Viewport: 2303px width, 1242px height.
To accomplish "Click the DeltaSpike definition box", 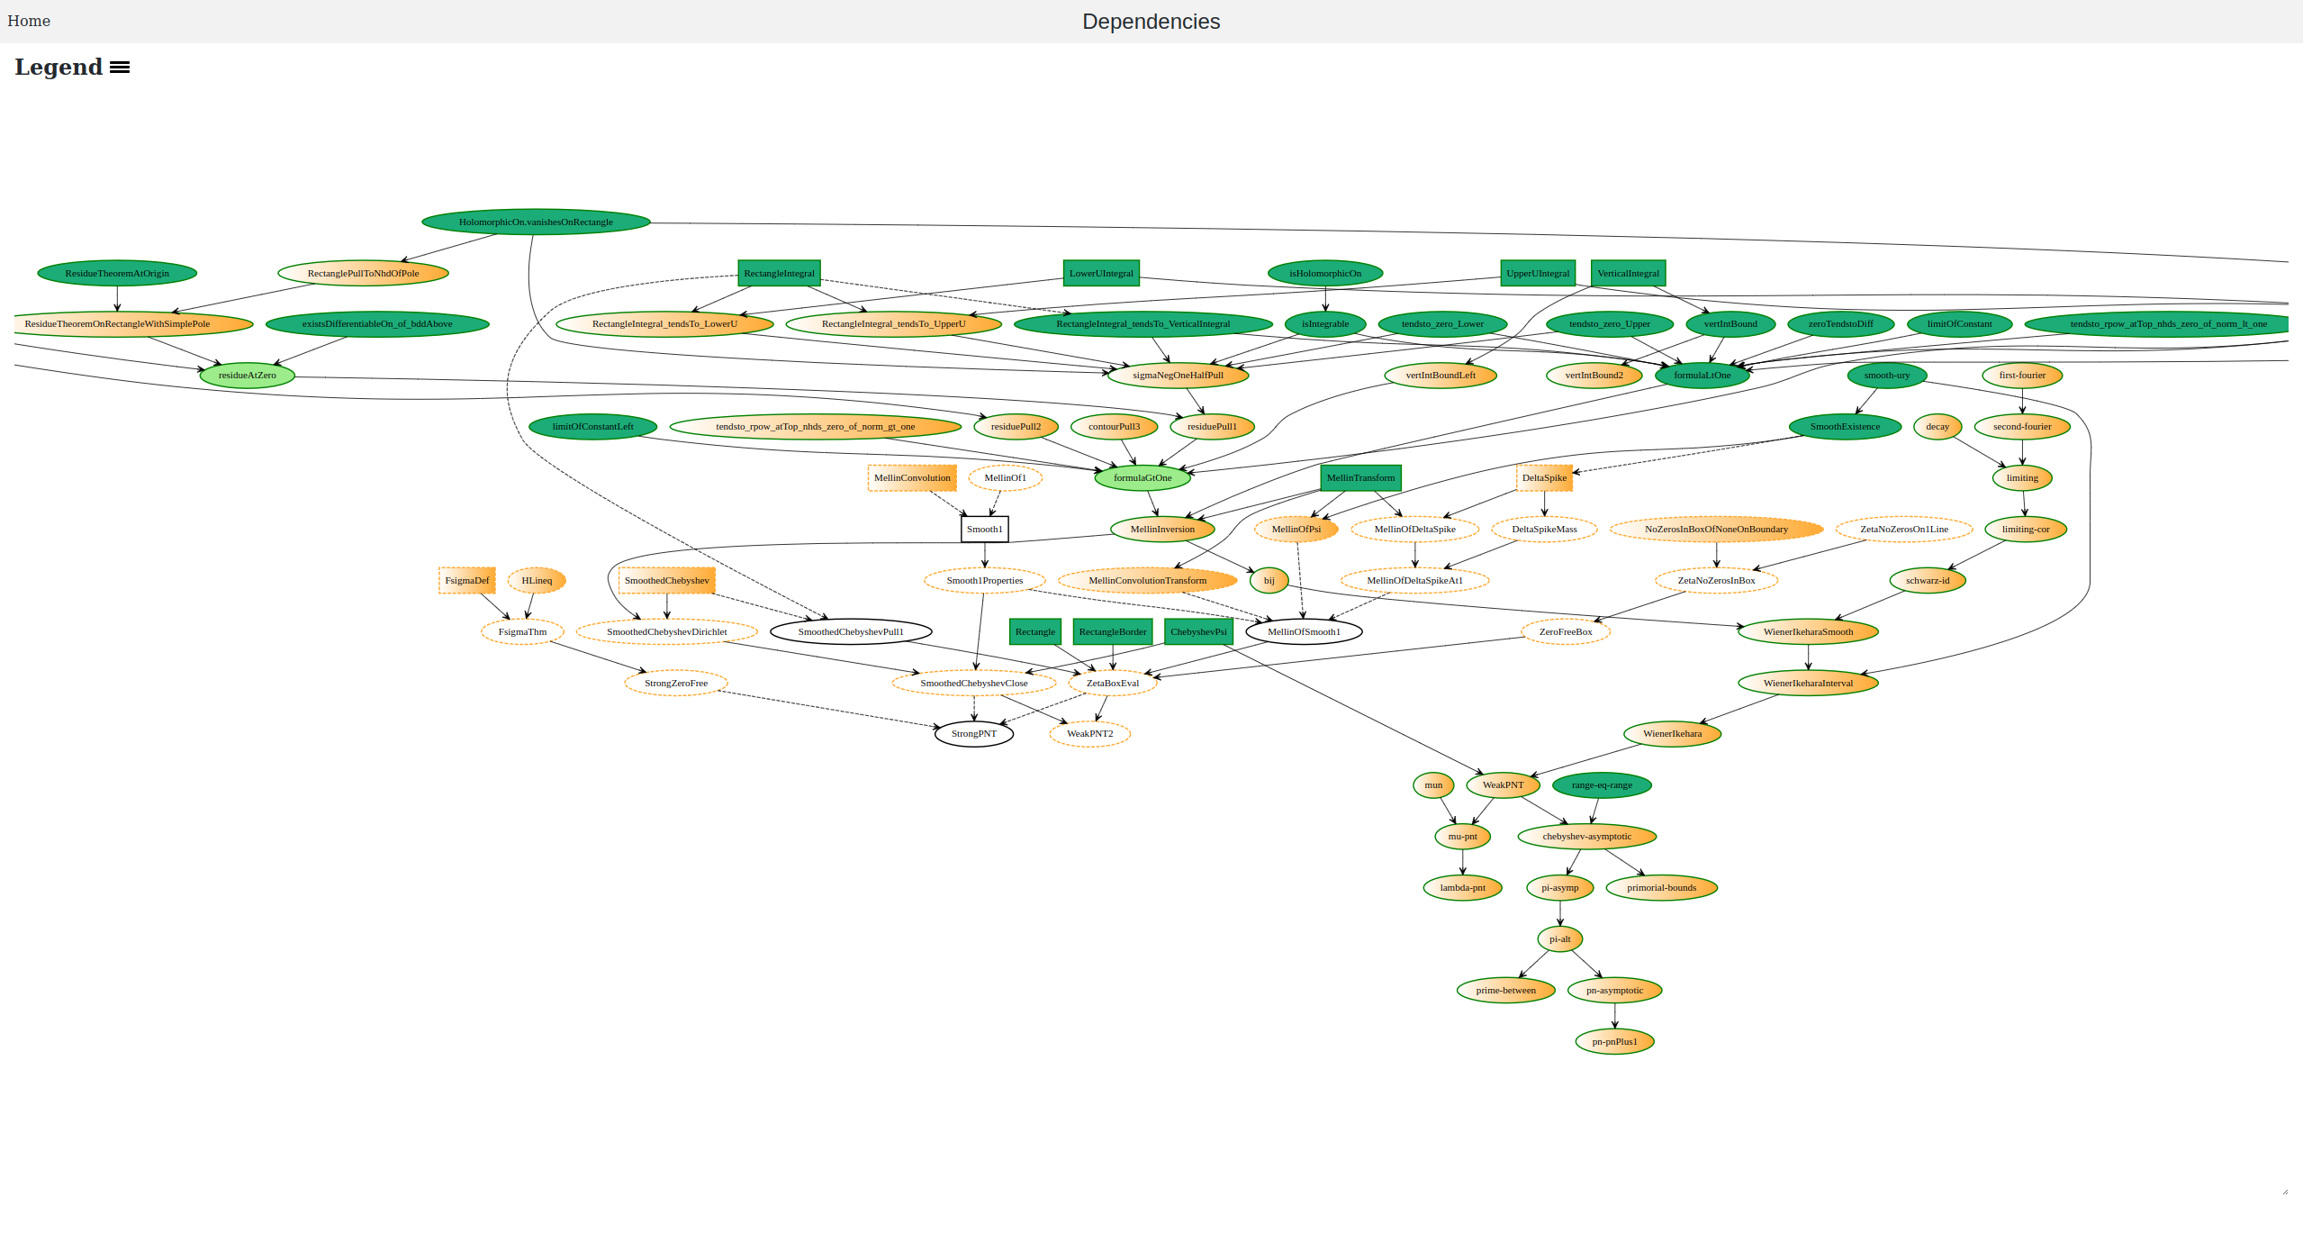I will (x=1544, y=478).
